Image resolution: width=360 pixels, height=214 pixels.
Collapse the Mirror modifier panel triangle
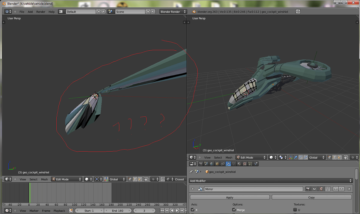click(x=193, y=189)
